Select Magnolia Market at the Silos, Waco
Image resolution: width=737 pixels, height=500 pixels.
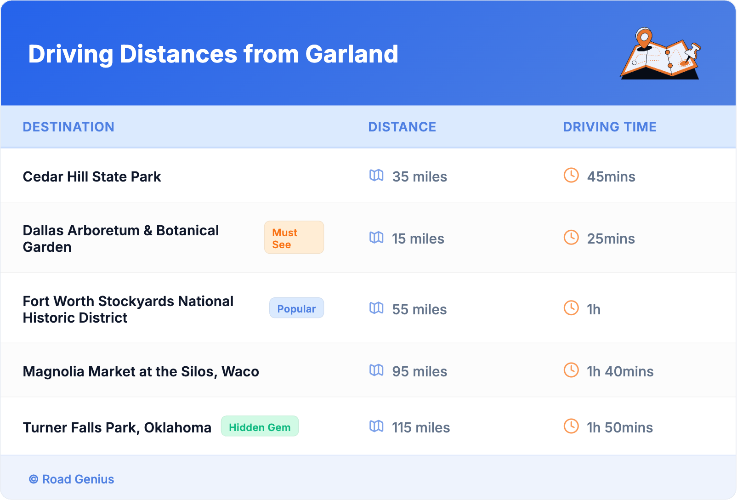141,371
